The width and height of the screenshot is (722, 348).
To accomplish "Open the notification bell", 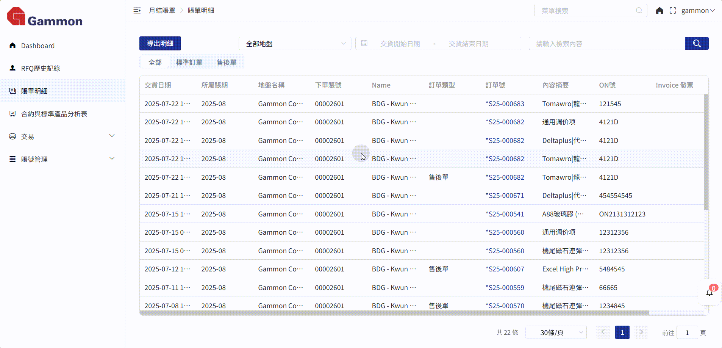I will (x=709, y=292).
